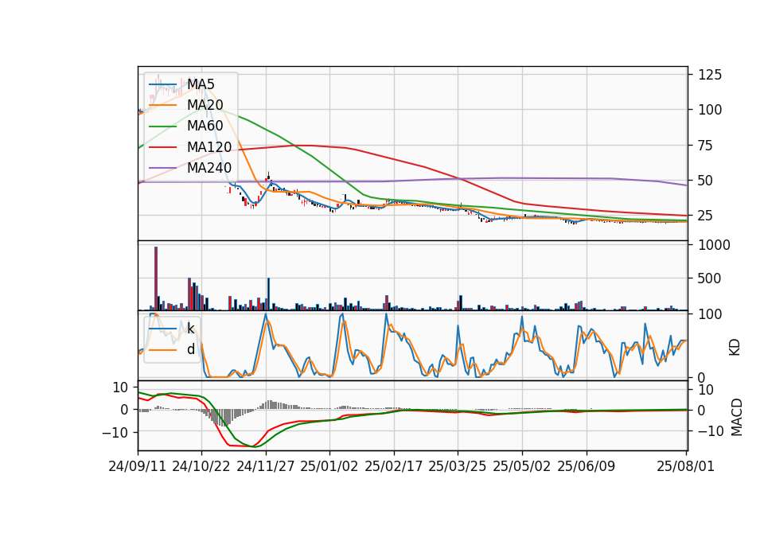Click the 25/02/17 date label
The image size is (764, 549).
click(394, 466)
